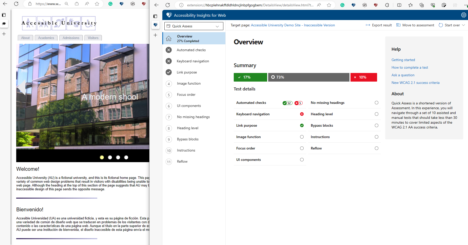The width and height of the screenshot is (468, 245).
Task: Favorite the extension page with star
Action: [x=329, y=5]
